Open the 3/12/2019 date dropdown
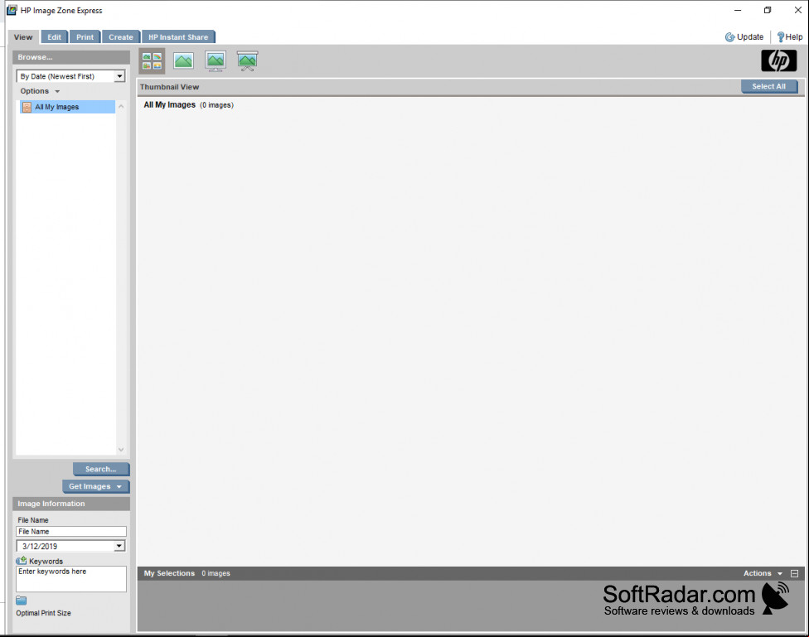Screen dimensions: 809x637 [x=70, y=546]
